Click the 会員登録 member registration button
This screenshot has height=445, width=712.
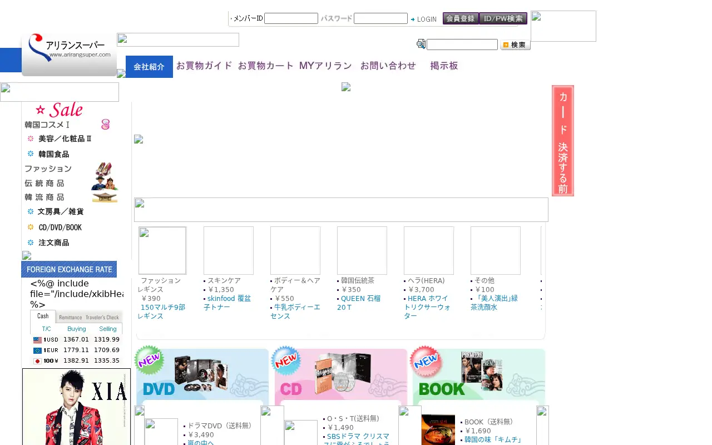click(461, 18)
